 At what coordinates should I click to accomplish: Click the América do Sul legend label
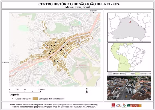point(145,74)
